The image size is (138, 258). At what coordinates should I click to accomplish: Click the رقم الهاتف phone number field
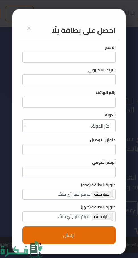tap(69, 102)
